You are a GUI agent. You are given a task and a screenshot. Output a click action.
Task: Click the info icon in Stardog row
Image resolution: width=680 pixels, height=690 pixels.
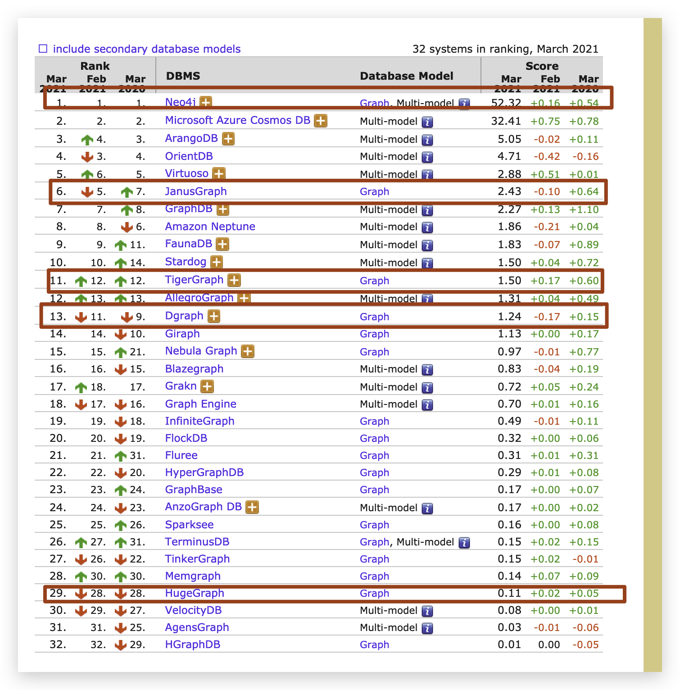(x=427, y=263)
